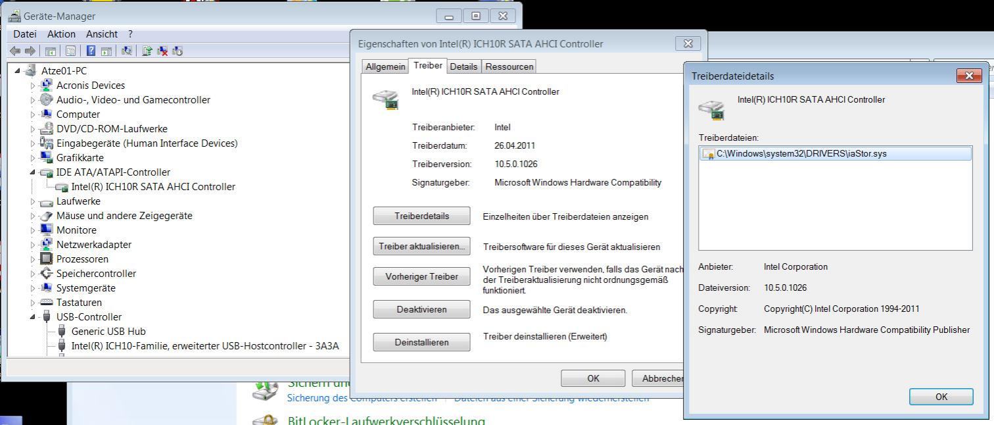Select Intel(R) ICH10R SATA AHCI Controller tree item
The width and height of the screenshot is (994, 425).
tap(153, 186)
